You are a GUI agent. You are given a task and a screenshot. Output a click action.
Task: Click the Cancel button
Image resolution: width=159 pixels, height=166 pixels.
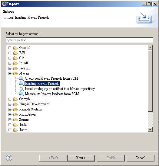[x=141, y=158]
